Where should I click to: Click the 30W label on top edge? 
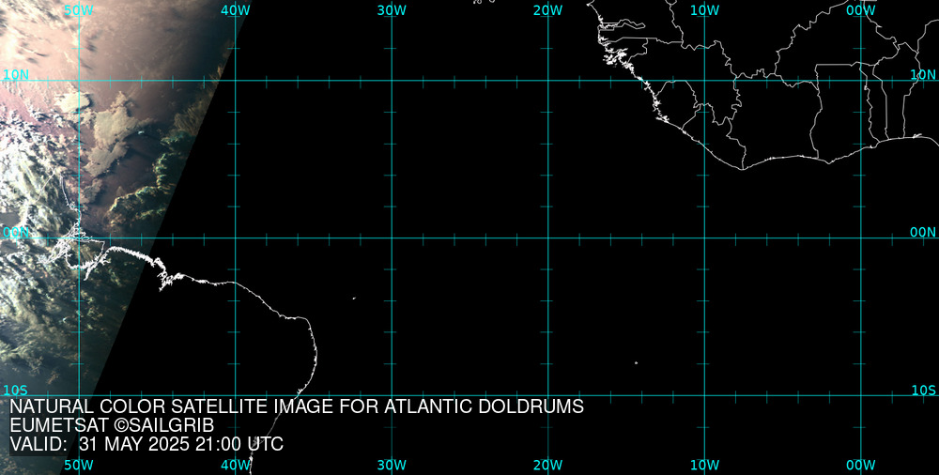click(x=392, y=10)
